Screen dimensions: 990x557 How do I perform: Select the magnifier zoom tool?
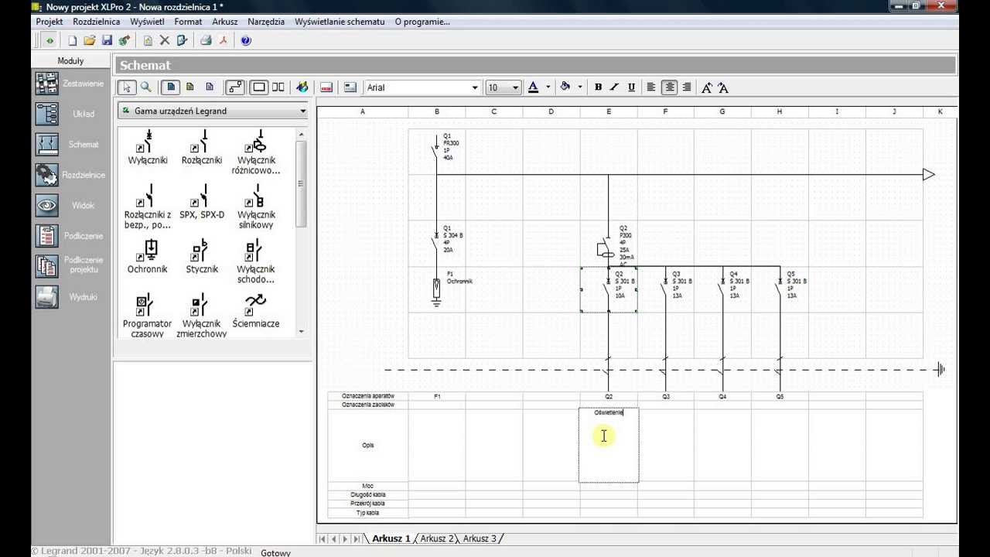145,87
